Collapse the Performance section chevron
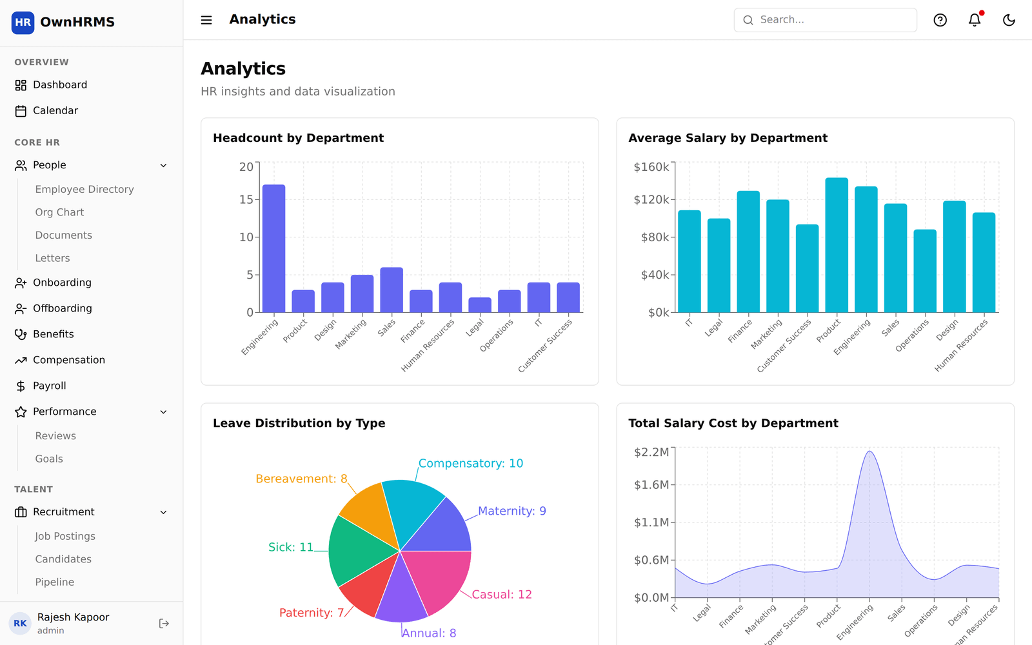The image size is (1032, 645). (x=163, y=412)
